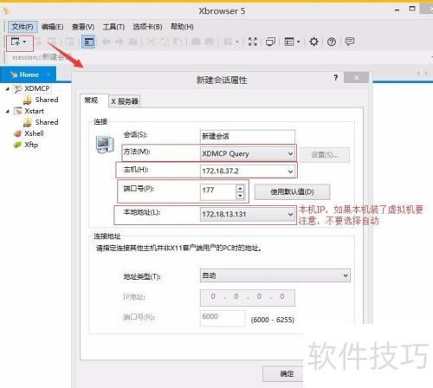Click the forward arrow toolbar icon

point(119,42)
